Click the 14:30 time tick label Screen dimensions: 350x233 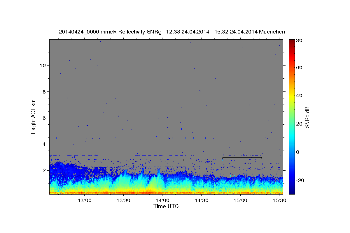(201, 200)
